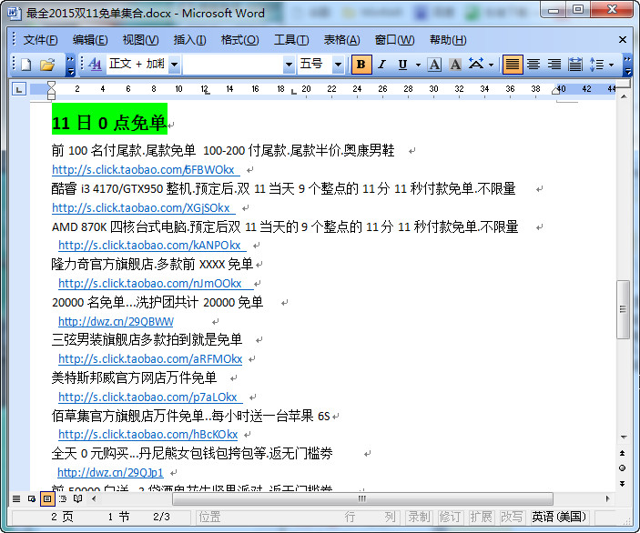Viewport: 640px width, 533px height.
Task: Open the 插入 menu
Action: tap(189, 40)
